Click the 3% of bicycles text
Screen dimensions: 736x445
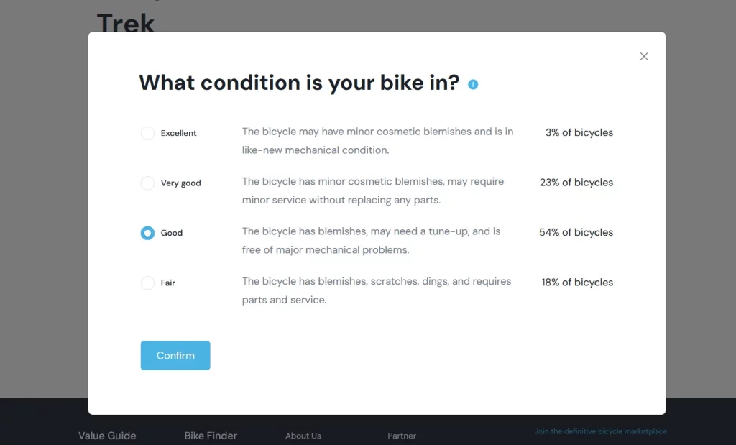click(x=579, y=133)
